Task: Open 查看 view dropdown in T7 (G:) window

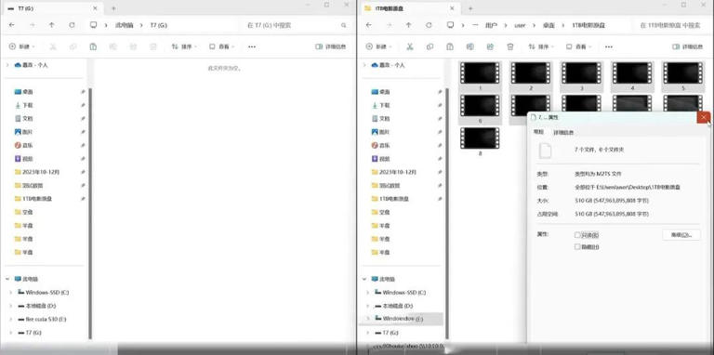Action: [x=222, y=46]
